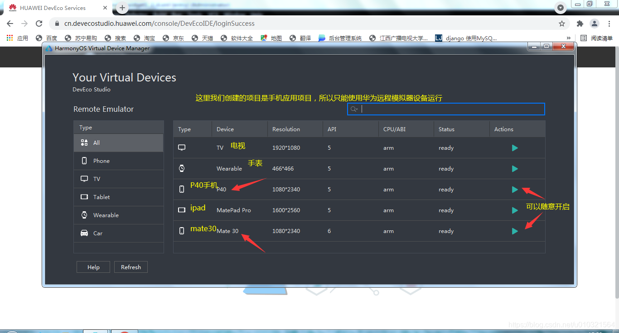619x333 pixels.
Task: Open the 软件大全 bookmark
Action: pos(237,38)
